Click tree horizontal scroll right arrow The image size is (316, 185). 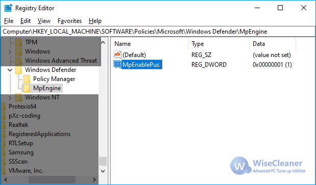pos(94,179)
